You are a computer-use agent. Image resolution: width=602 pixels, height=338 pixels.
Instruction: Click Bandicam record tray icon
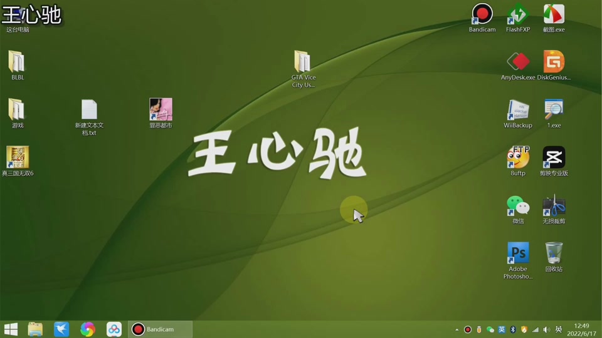[x=468, y=330]
